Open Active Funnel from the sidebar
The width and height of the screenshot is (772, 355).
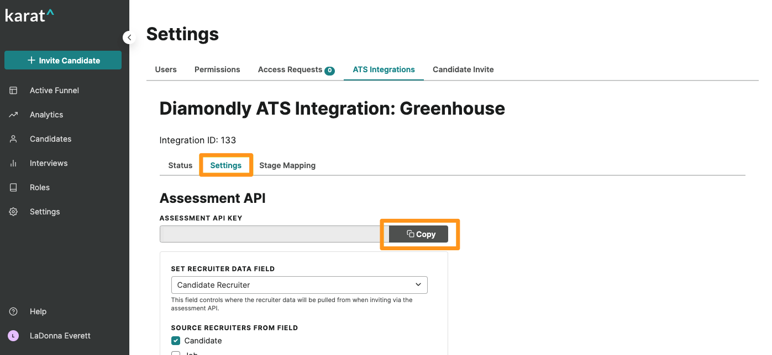[x=54, y=90]
